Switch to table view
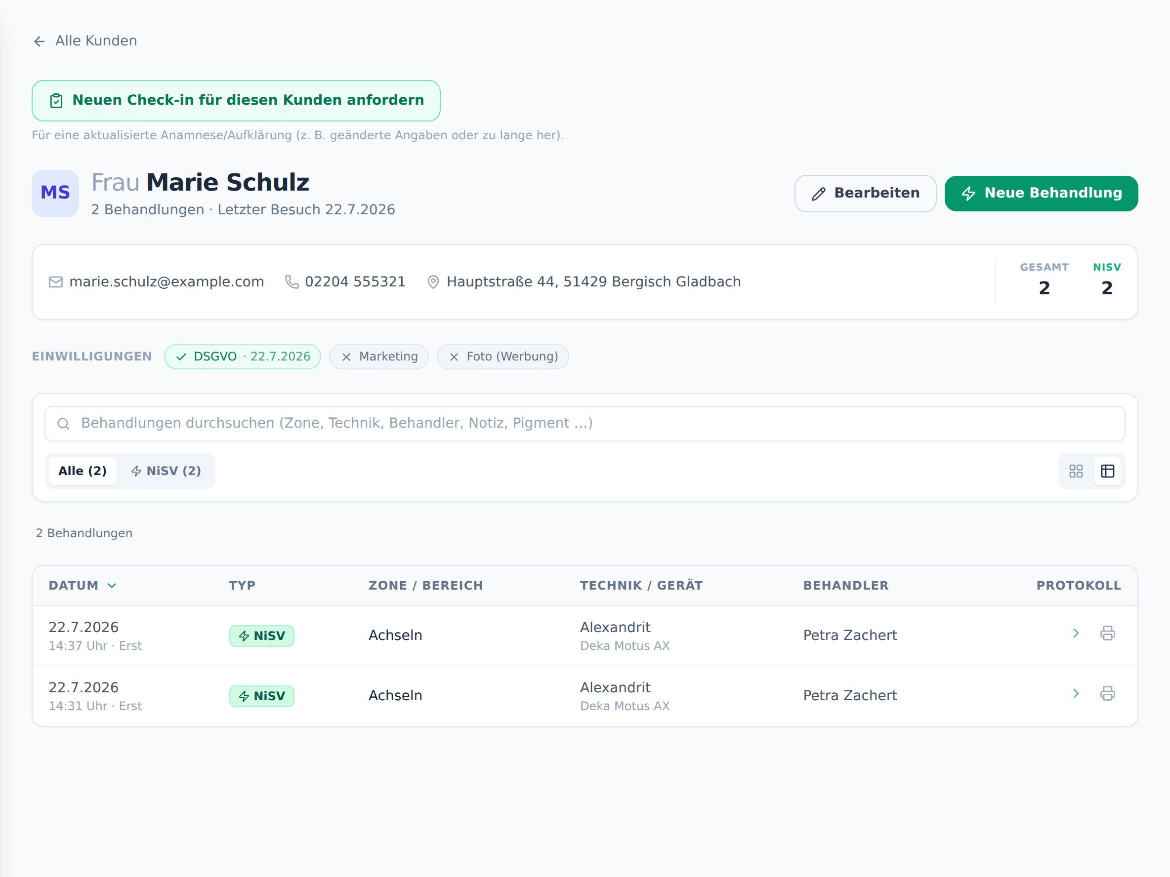This screenshot has width=1170, height=877. [x=1107, y=471]
